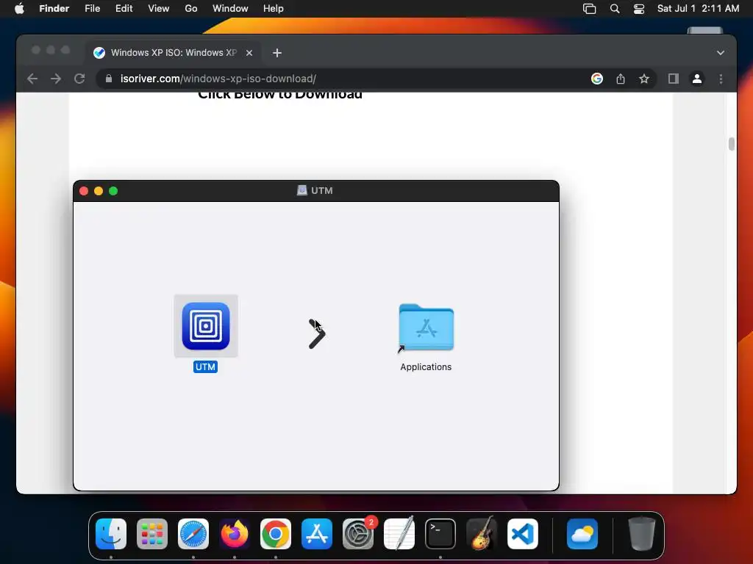
Task: Open Finder from the dock
Action: (x=111, y=534)
